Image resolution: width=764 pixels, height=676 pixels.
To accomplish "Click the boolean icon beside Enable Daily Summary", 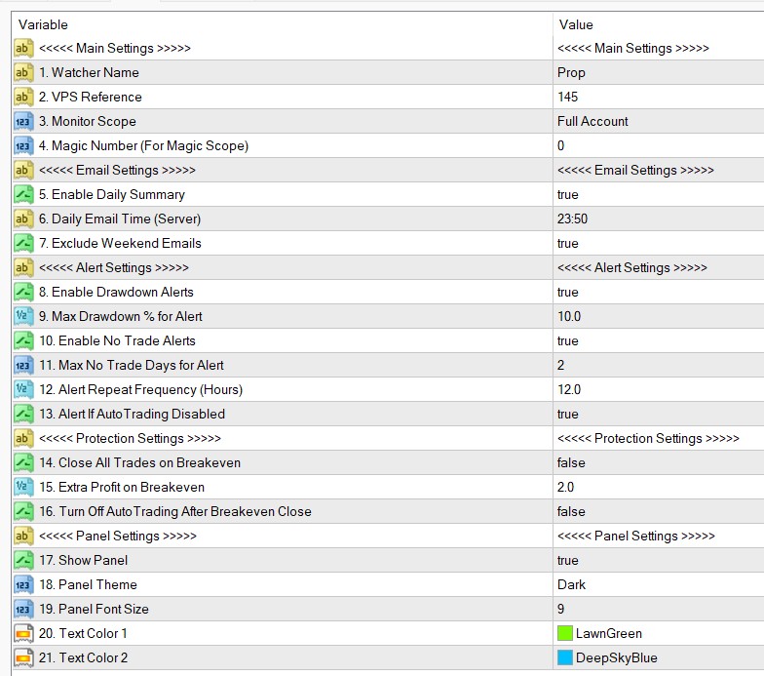I will pyautogui.click(x=23, y=195).
